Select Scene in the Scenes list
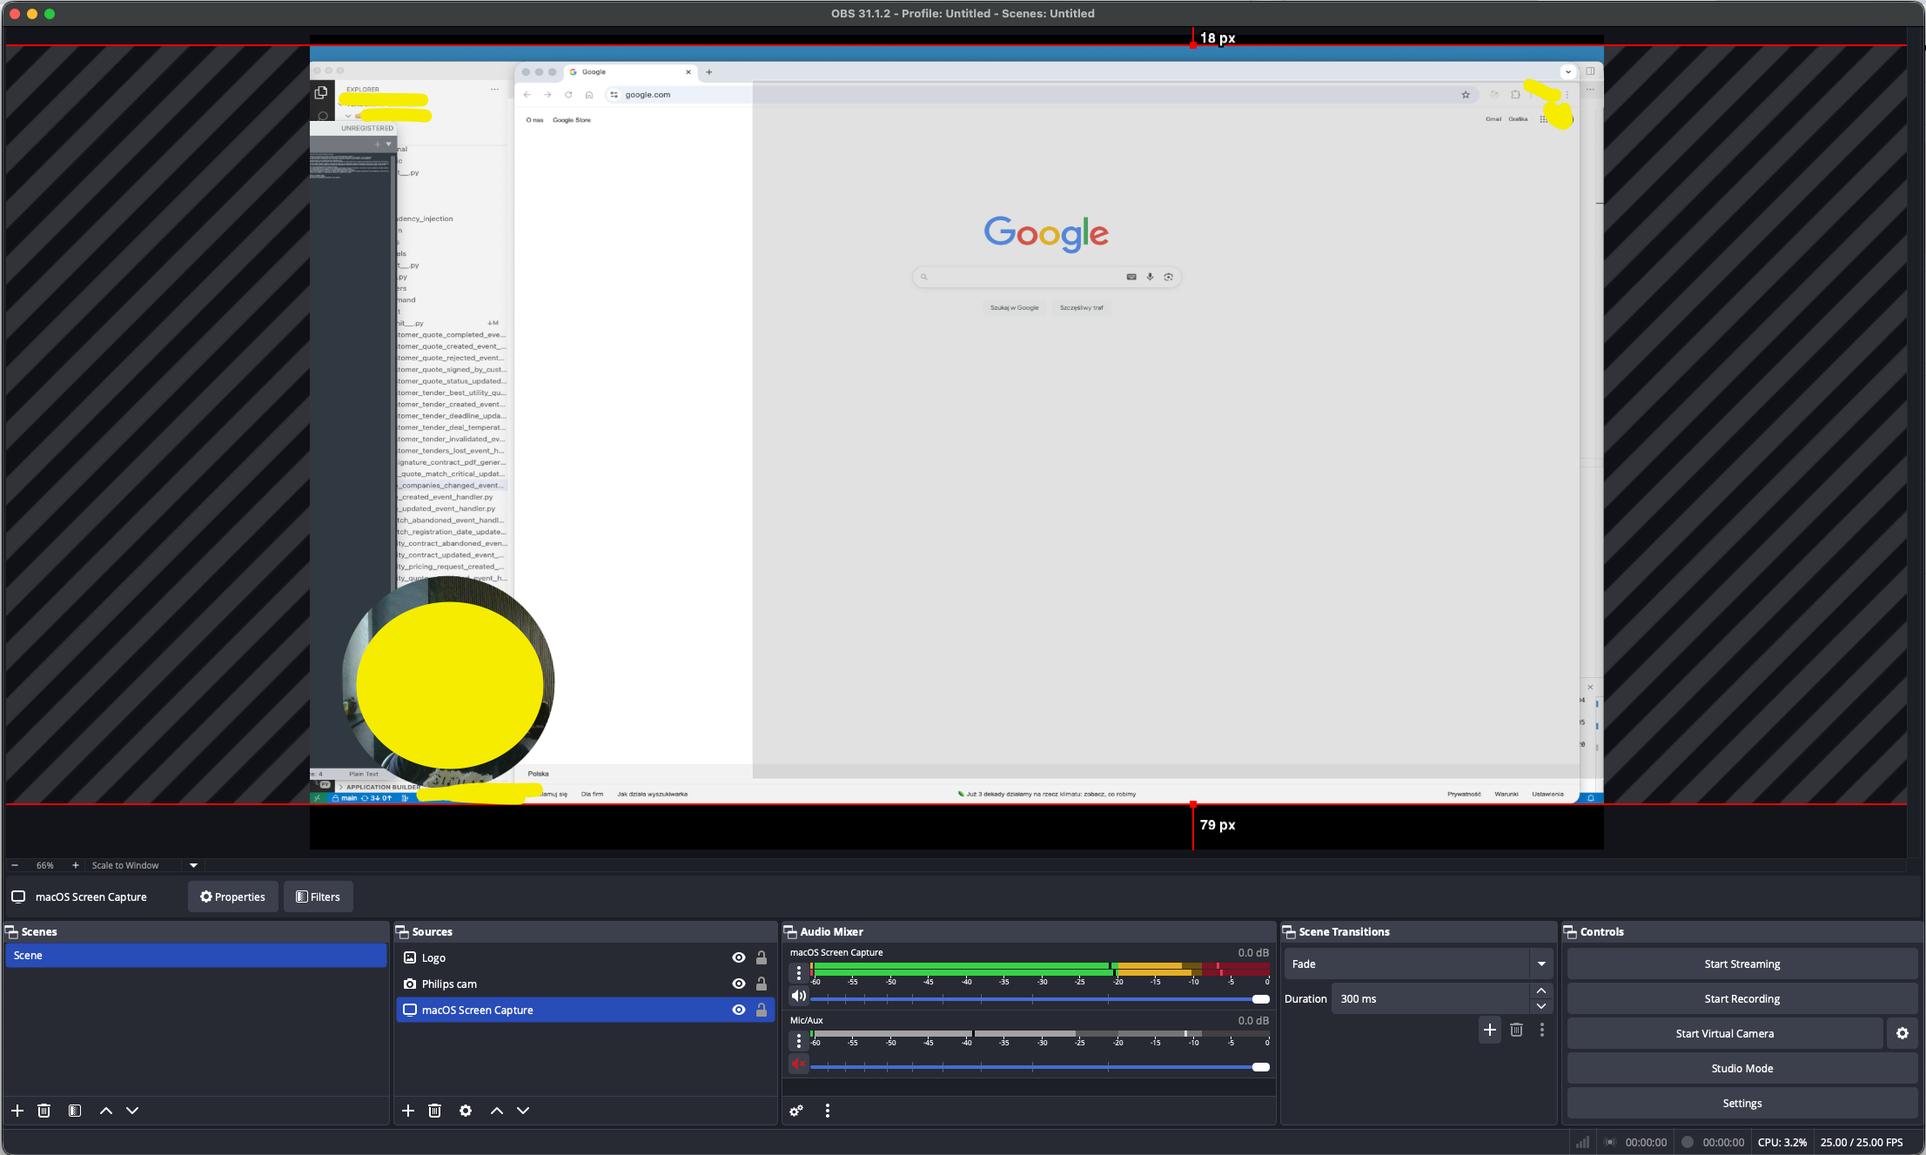 (196, 955)
